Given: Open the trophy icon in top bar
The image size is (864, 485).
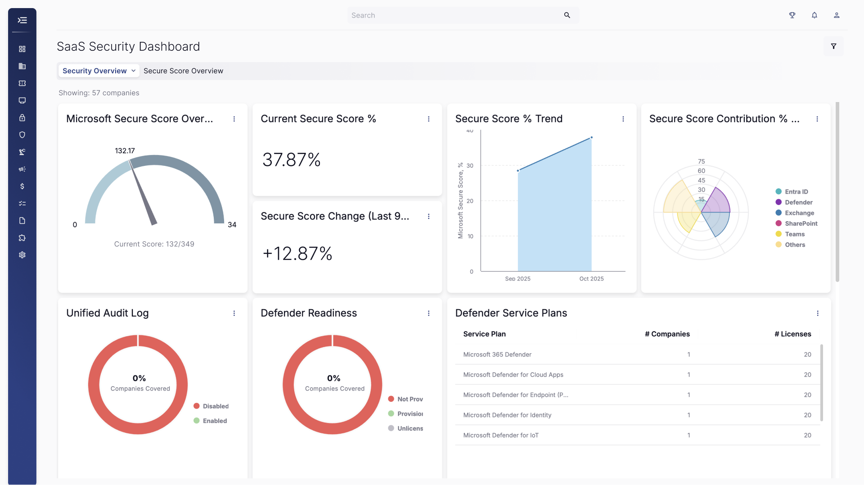Looking at the screenshot, I should coord(792,15).
